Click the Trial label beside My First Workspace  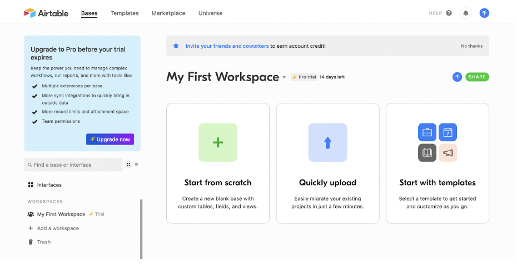click(x=100, y=215)
